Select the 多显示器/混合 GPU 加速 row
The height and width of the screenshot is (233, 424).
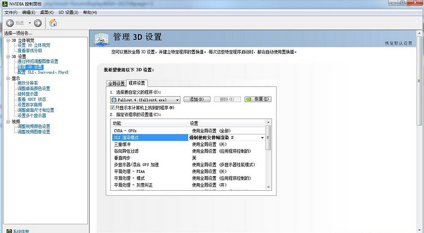pyautogui.click(x=189, y=165)
